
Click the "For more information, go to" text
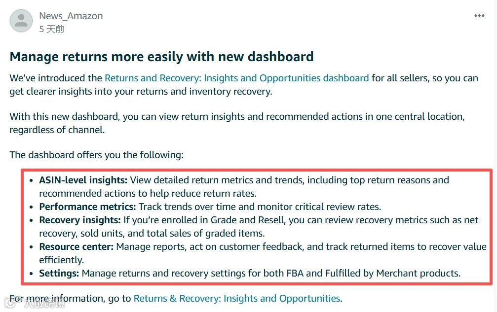click(71, 298)
